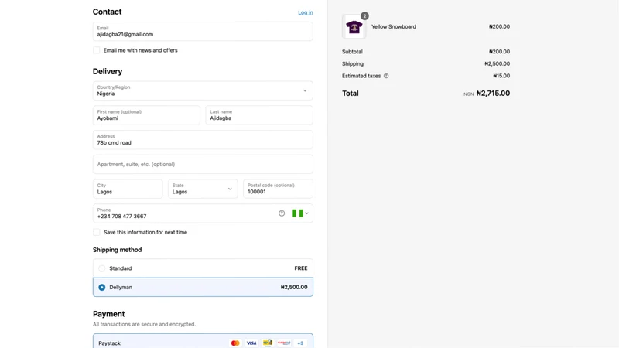
Task: Click the Postal code field
Action: (278, 189)
